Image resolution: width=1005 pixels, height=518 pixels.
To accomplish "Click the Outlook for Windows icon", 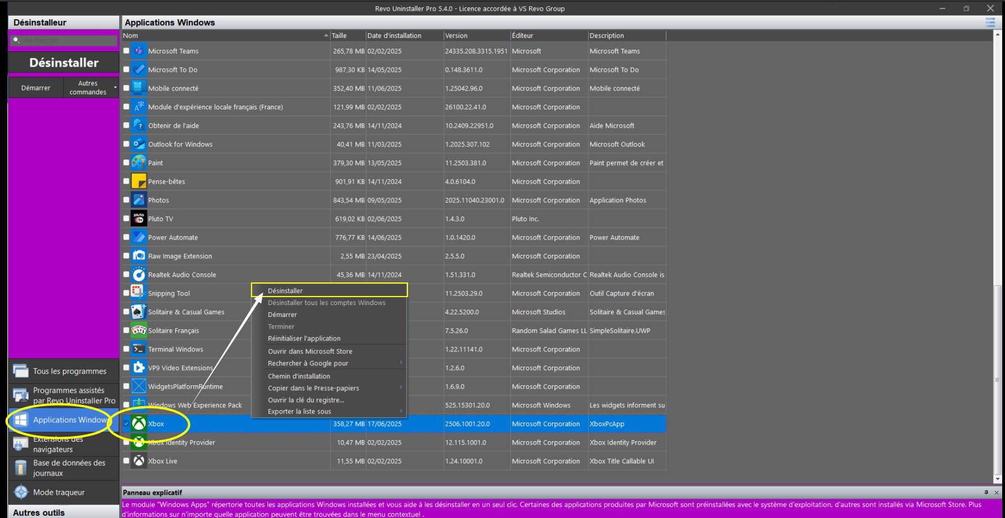I will [138, 144].
